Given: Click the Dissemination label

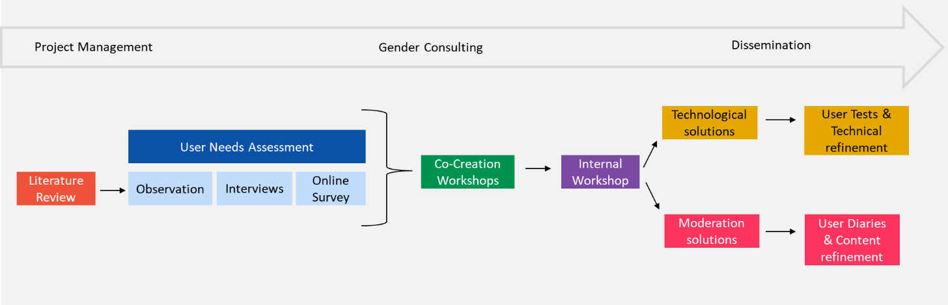Looking at the screenshot, I should coord(771,45).
